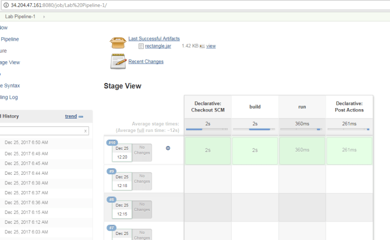Expand the Lab Pipeline-1 breadcrumb arrow

click(44, 17)
